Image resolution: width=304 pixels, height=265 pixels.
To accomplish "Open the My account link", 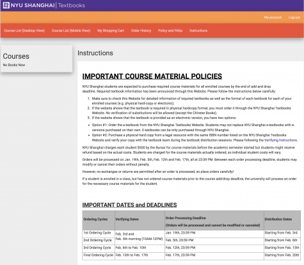I will [273, 17].
